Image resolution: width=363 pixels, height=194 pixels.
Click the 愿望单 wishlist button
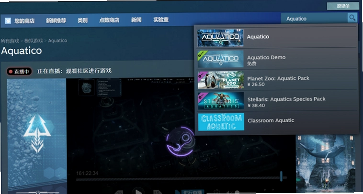tap(343, 6)
